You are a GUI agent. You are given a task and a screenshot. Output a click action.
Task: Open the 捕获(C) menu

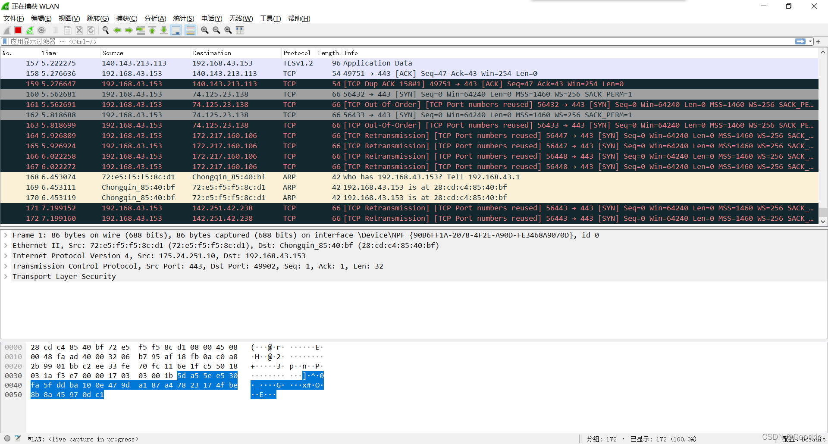[x=126, y=19]
